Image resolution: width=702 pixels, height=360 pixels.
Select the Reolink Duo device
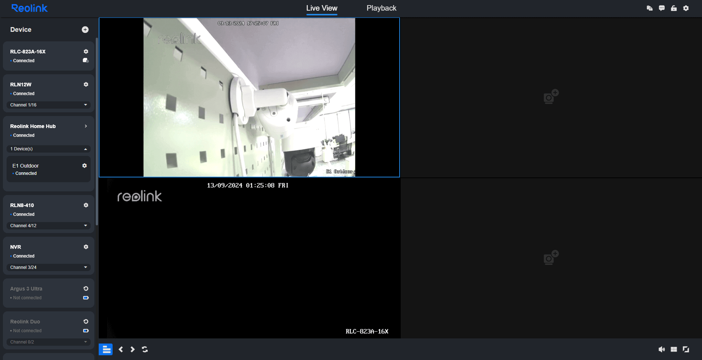[x=25, y=322]
